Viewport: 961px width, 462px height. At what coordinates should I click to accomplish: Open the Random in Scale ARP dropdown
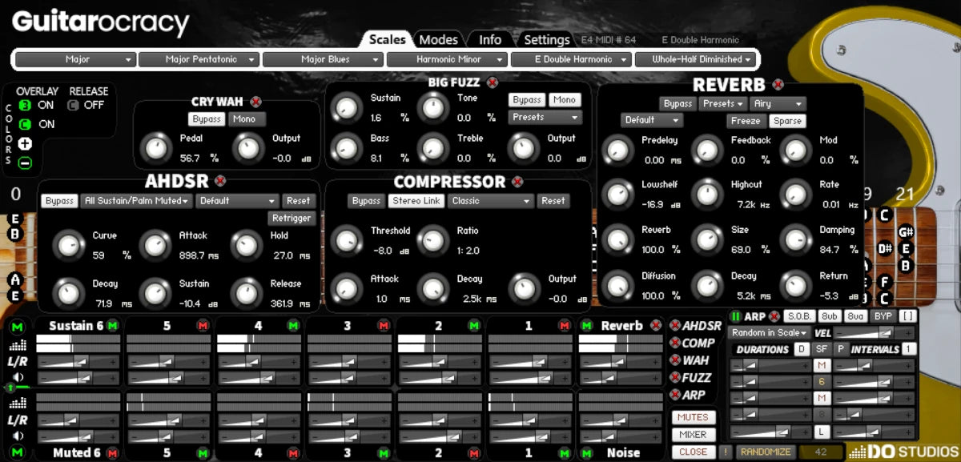pyautogui.click(x=770, y=332)
